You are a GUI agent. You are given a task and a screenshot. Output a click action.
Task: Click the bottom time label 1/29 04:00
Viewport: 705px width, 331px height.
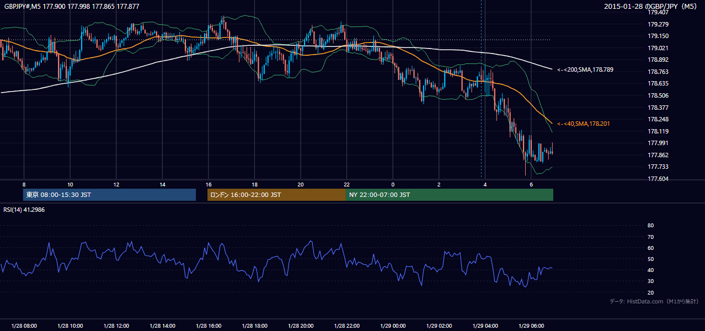[x=485, y=326]
